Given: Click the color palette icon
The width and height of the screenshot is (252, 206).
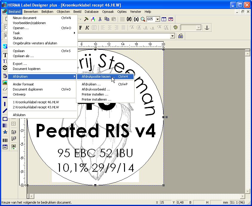Looking at the screenshot, I should [x=175, y=28].
